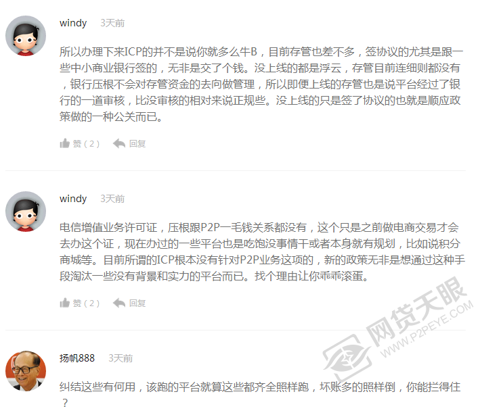
Task: Click reply arrow icon under the 电信增值业务许可证 comment
Action: click(x=119, y=303)
